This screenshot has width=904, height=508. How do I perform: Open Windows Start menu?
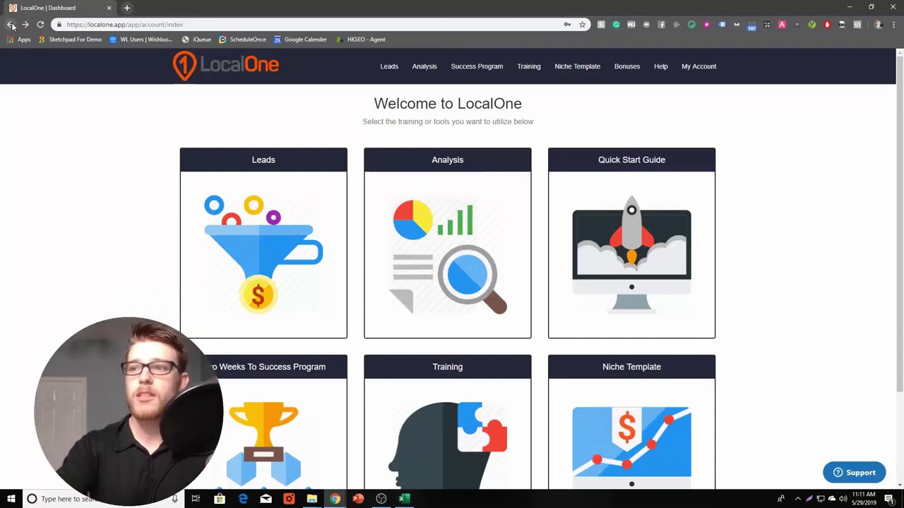[11, 499]
